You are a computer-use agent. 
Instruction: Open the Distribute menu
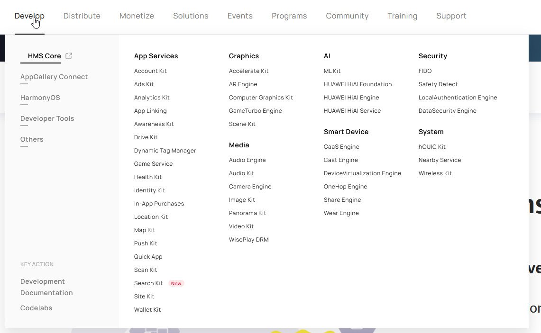pyautogui.click(x=82, y=16)
